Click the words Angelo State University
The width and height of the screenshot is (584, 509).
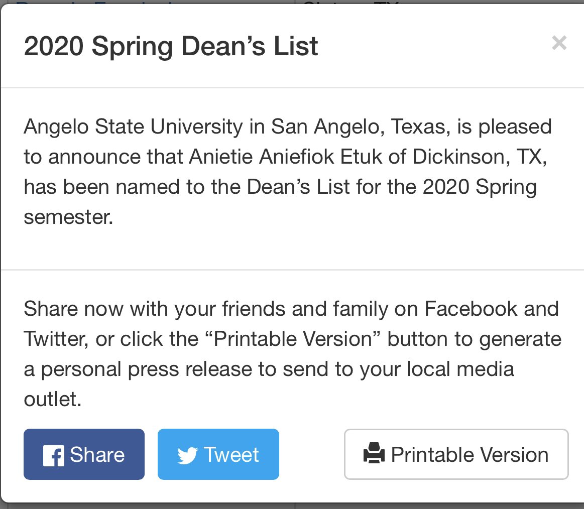click(x=133, y=127)
